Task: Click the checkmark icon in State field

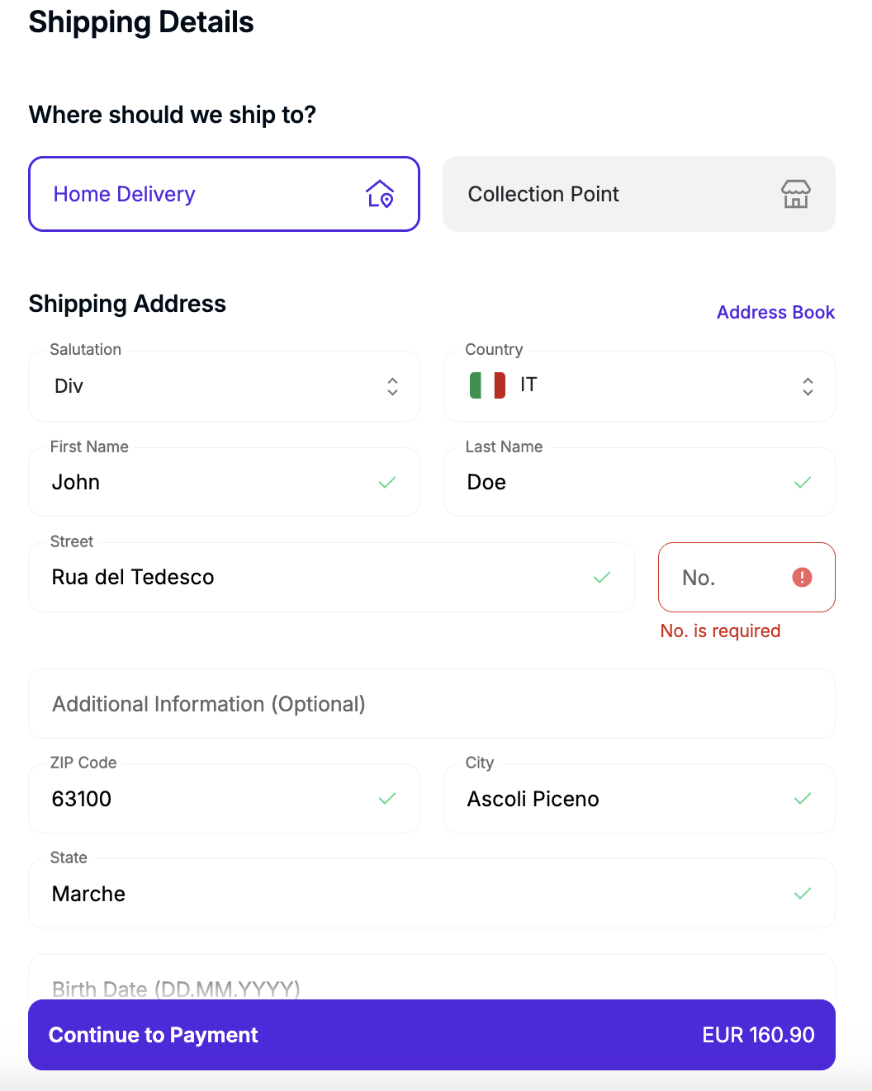Action: 802,894
